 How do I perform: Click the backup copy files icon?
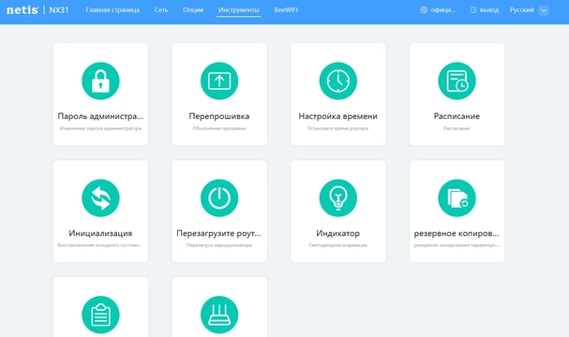(457, 198)
